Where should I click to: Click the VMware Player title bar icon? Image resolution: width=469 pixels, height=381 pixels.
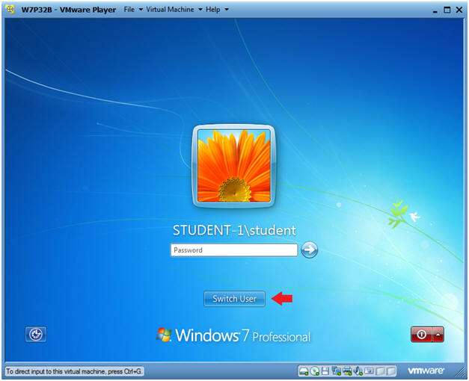[x=10, y=10]
